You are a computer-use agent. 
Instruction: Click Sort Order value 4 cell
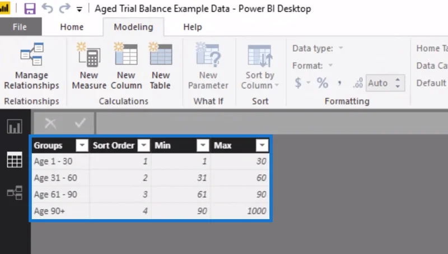tap(120, 211)
